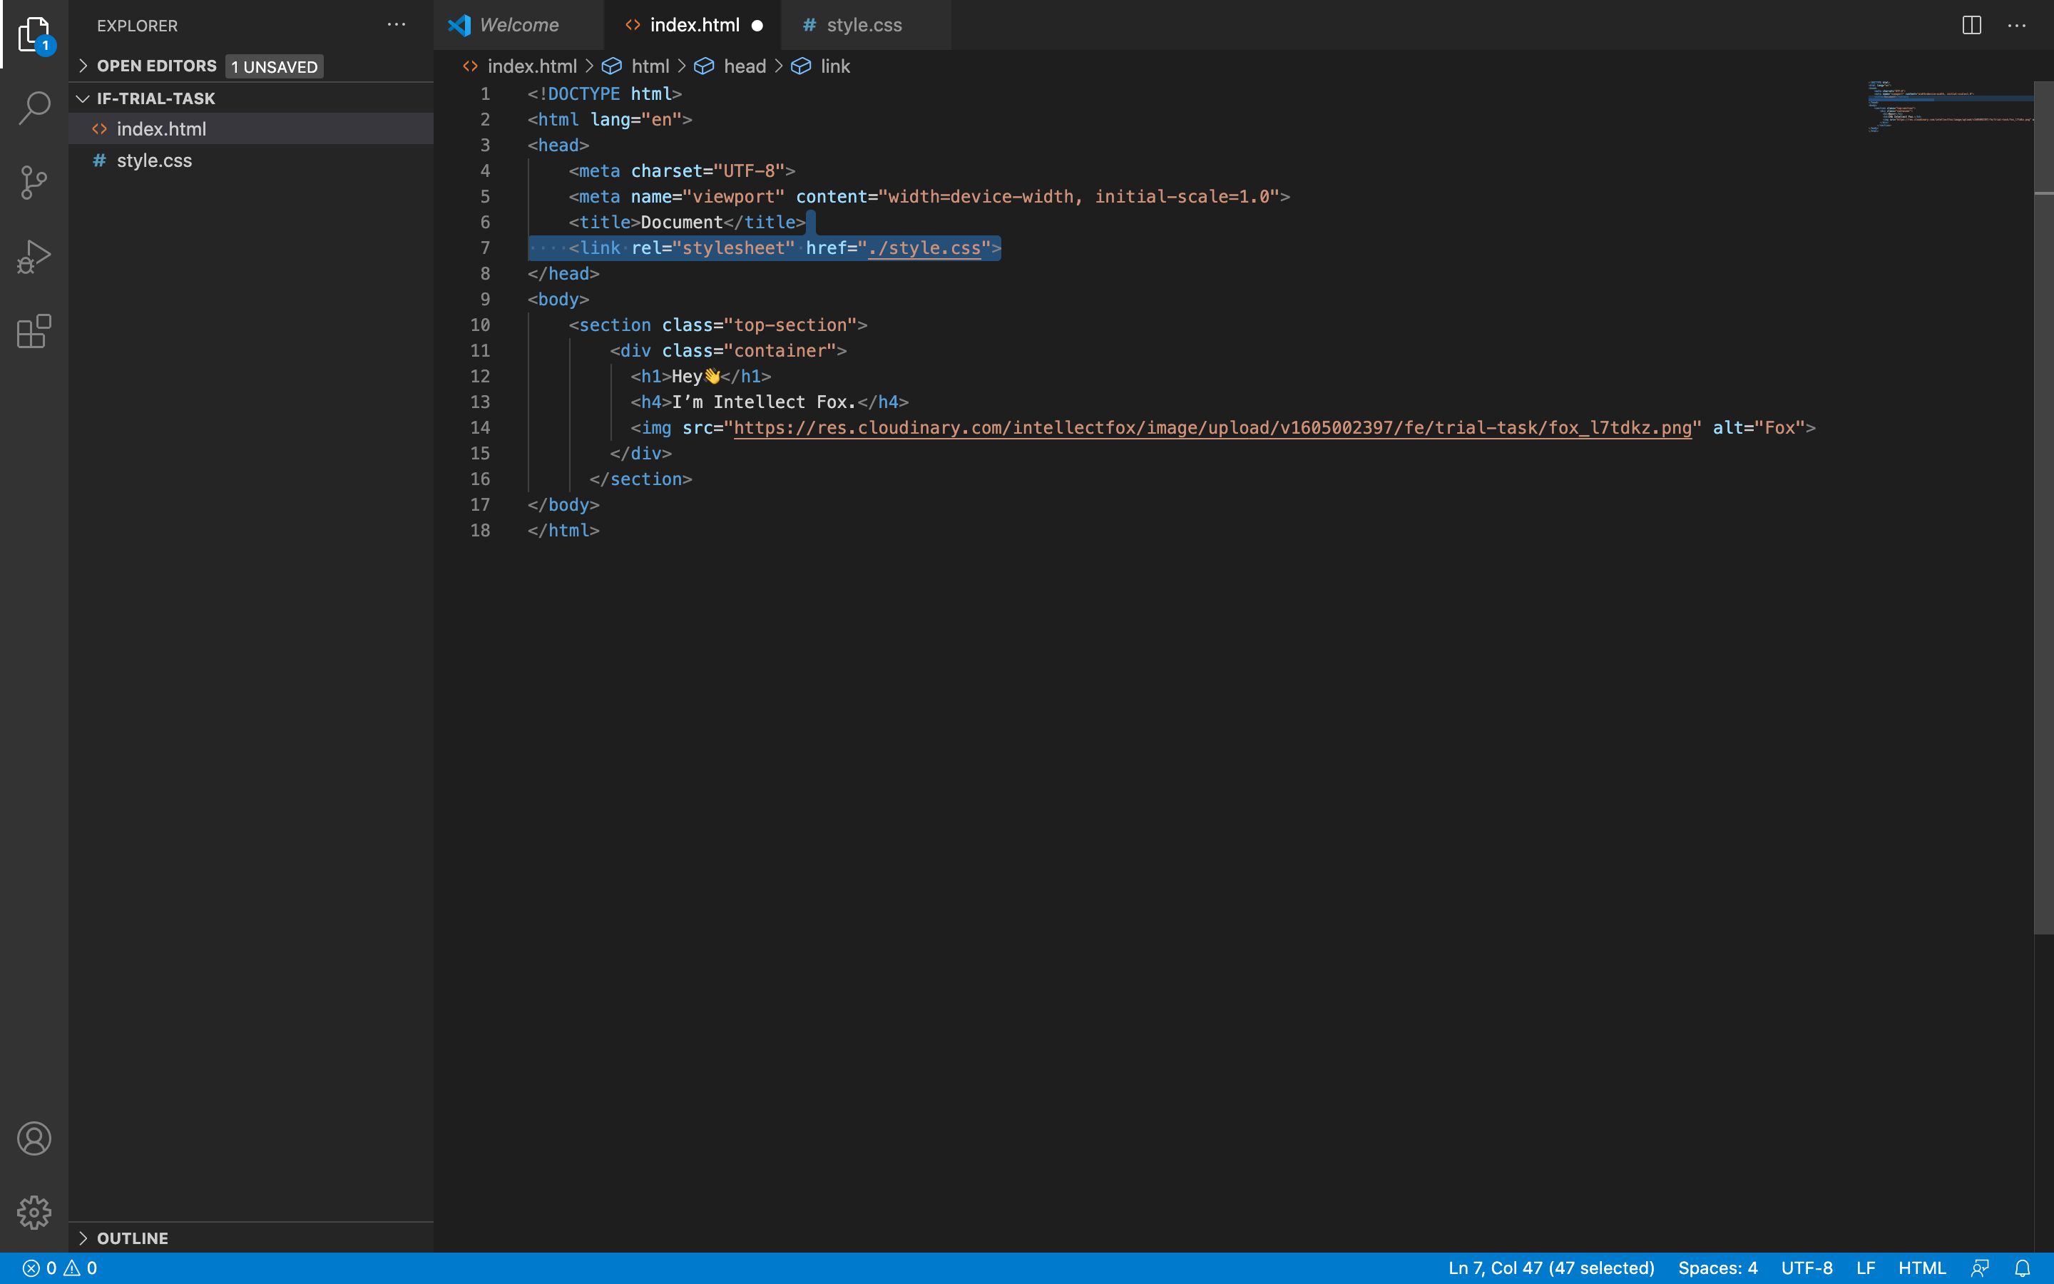Change language mode from HTML in status bar
The image size is (2054, 1284).
pyautogui.click(x=1921, y=1268)
